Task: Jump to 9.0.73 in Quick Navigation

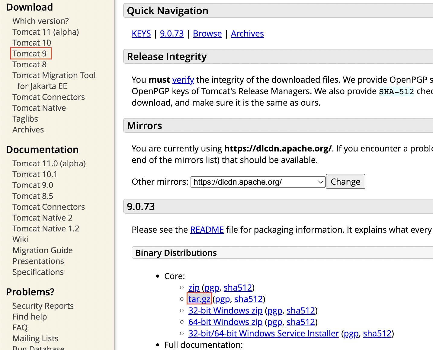Action: pos(172,33)
